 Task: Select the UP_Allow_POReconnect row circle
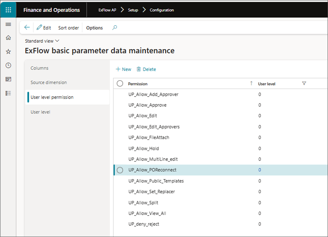[x=120, y=170]
